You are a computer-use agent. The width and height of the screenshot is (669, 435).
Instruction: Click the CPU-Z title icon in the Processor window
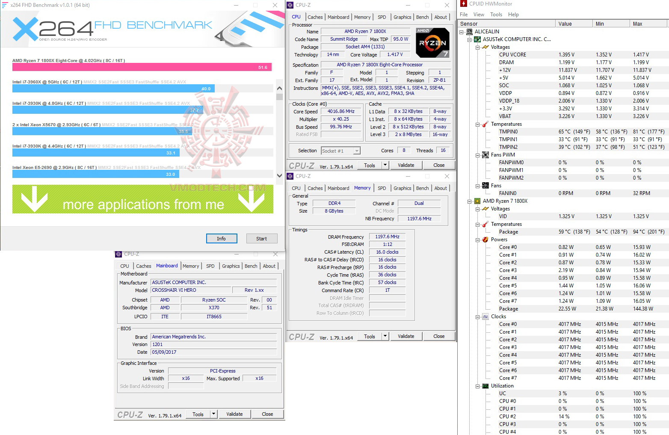(290, 5)
